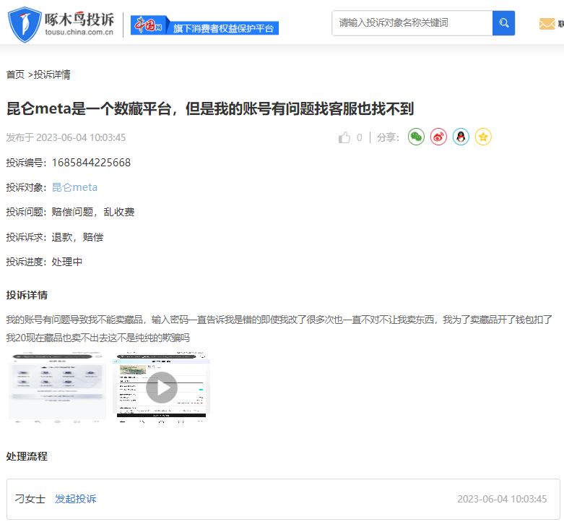Click the like count 0
Screen dimensions: 564x522
360,137
